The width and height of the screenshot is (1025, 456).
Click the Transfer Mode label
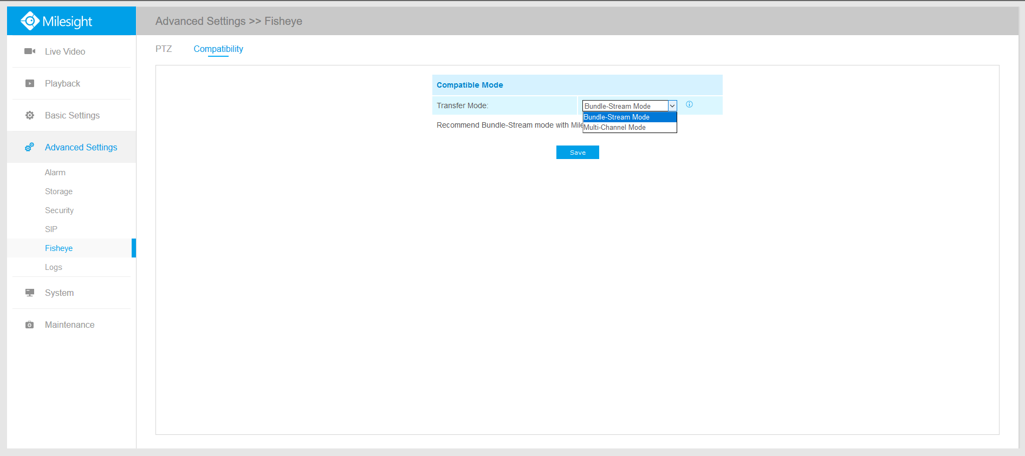(462, 105)
